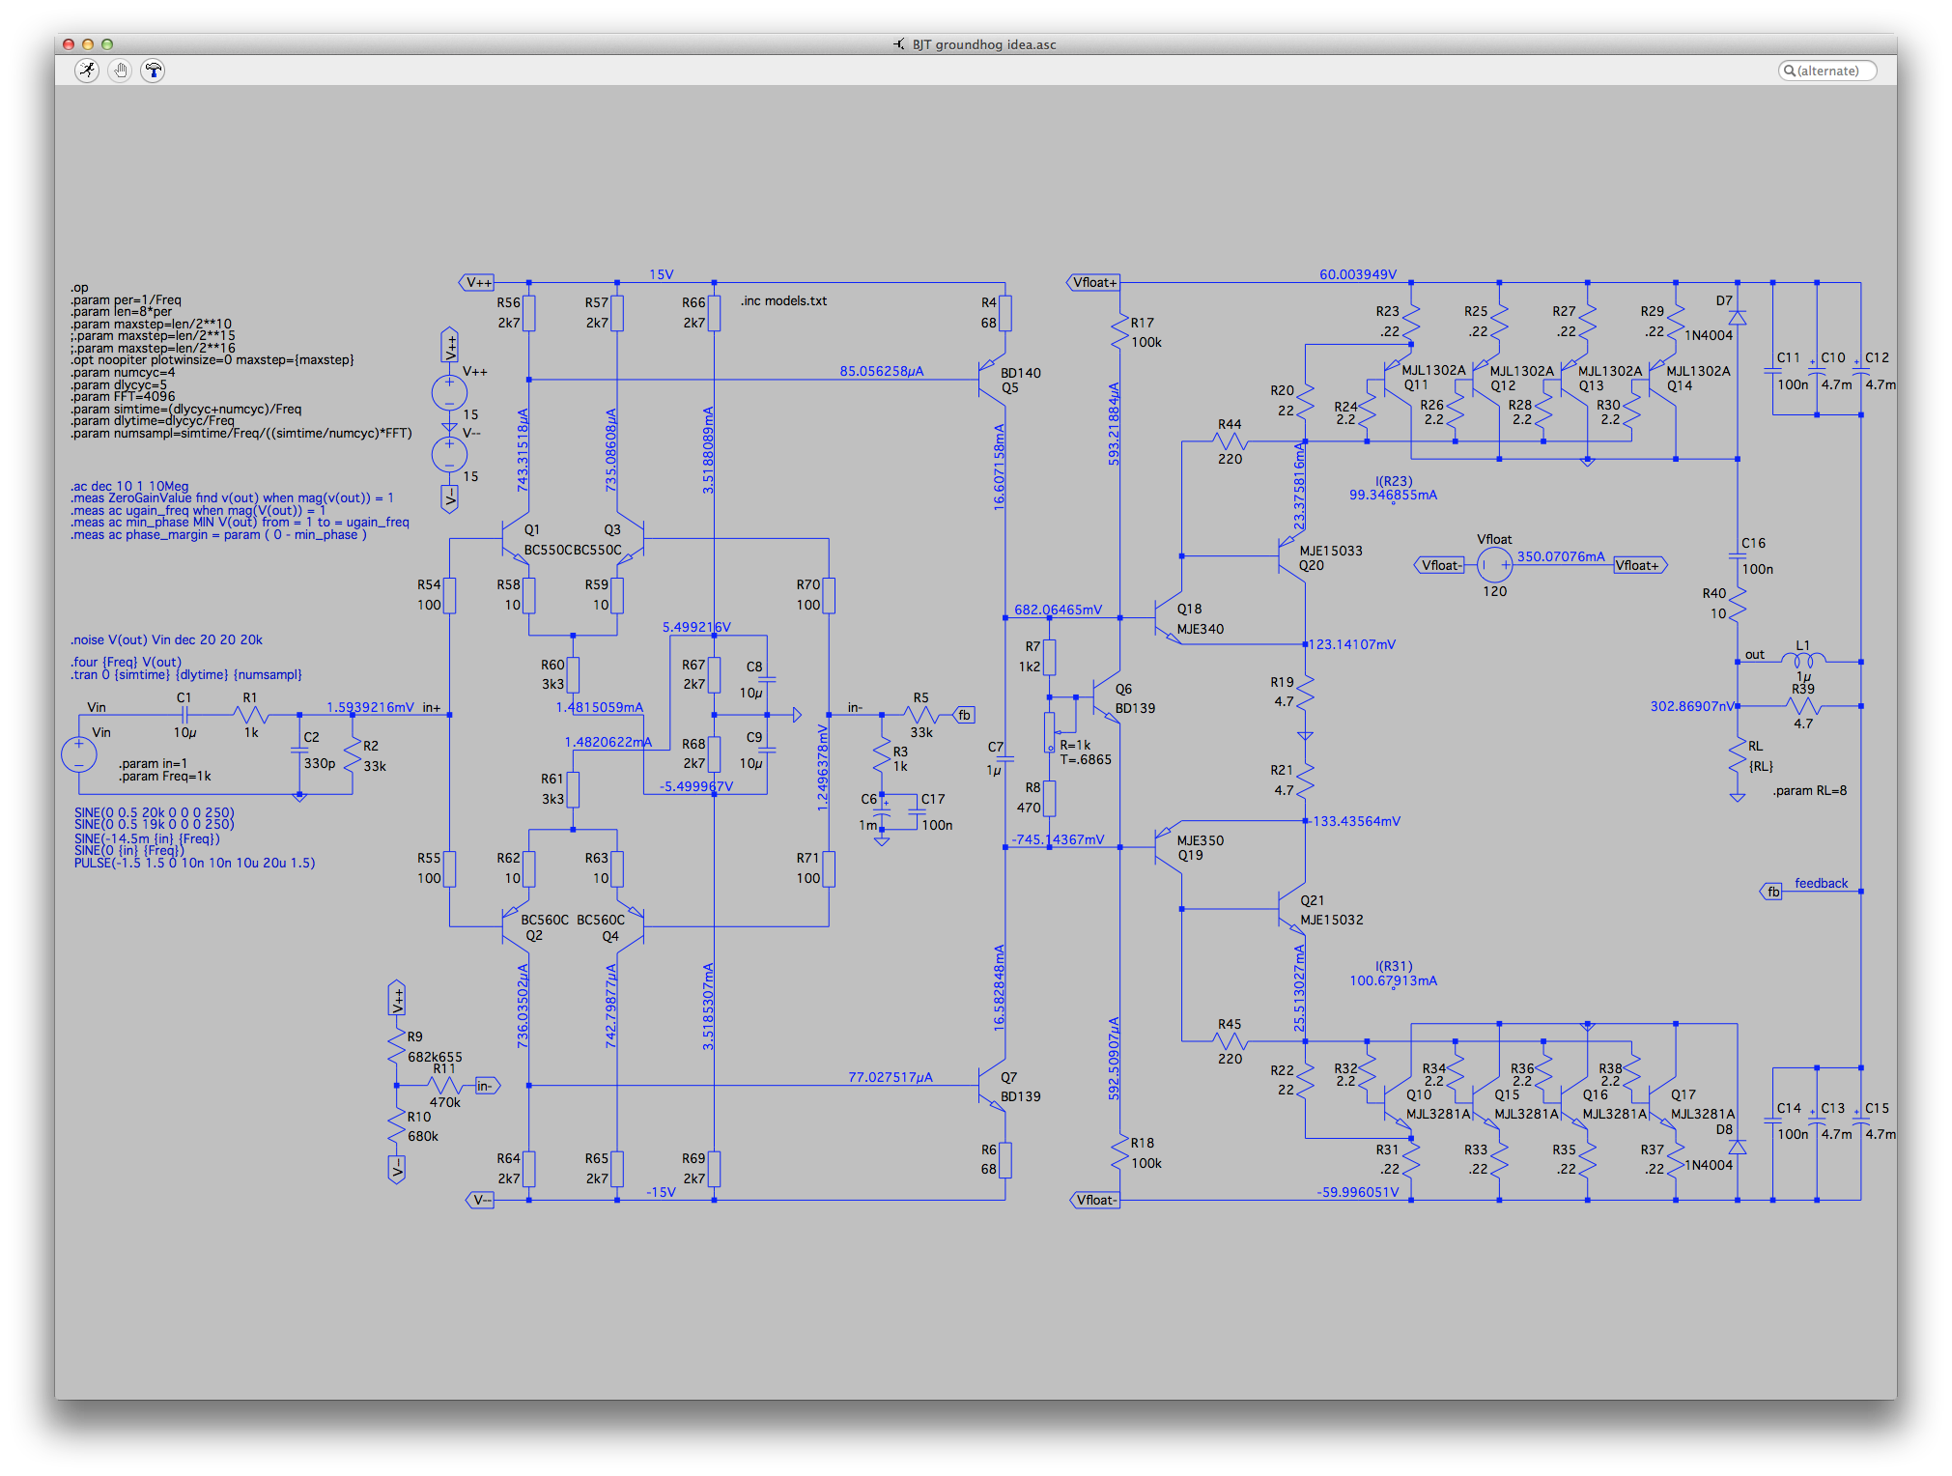This screenshot has width=1952, height=1476.
Task: Click the I(R31) 100.67913mA current label
Action: coord(1393,974)
